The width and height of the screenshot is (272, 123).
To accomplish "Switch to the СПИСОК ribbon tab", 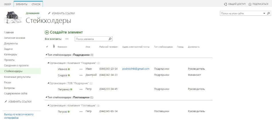I will click(36, 4).
